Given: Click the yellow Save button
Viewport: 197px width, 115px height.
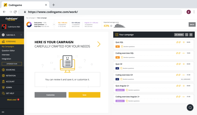Looking at the screenshot, I should tap(84, 95).
